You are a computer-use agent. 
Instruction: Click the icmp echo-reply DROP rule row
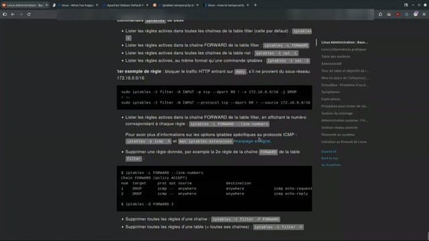coord(214,193)
